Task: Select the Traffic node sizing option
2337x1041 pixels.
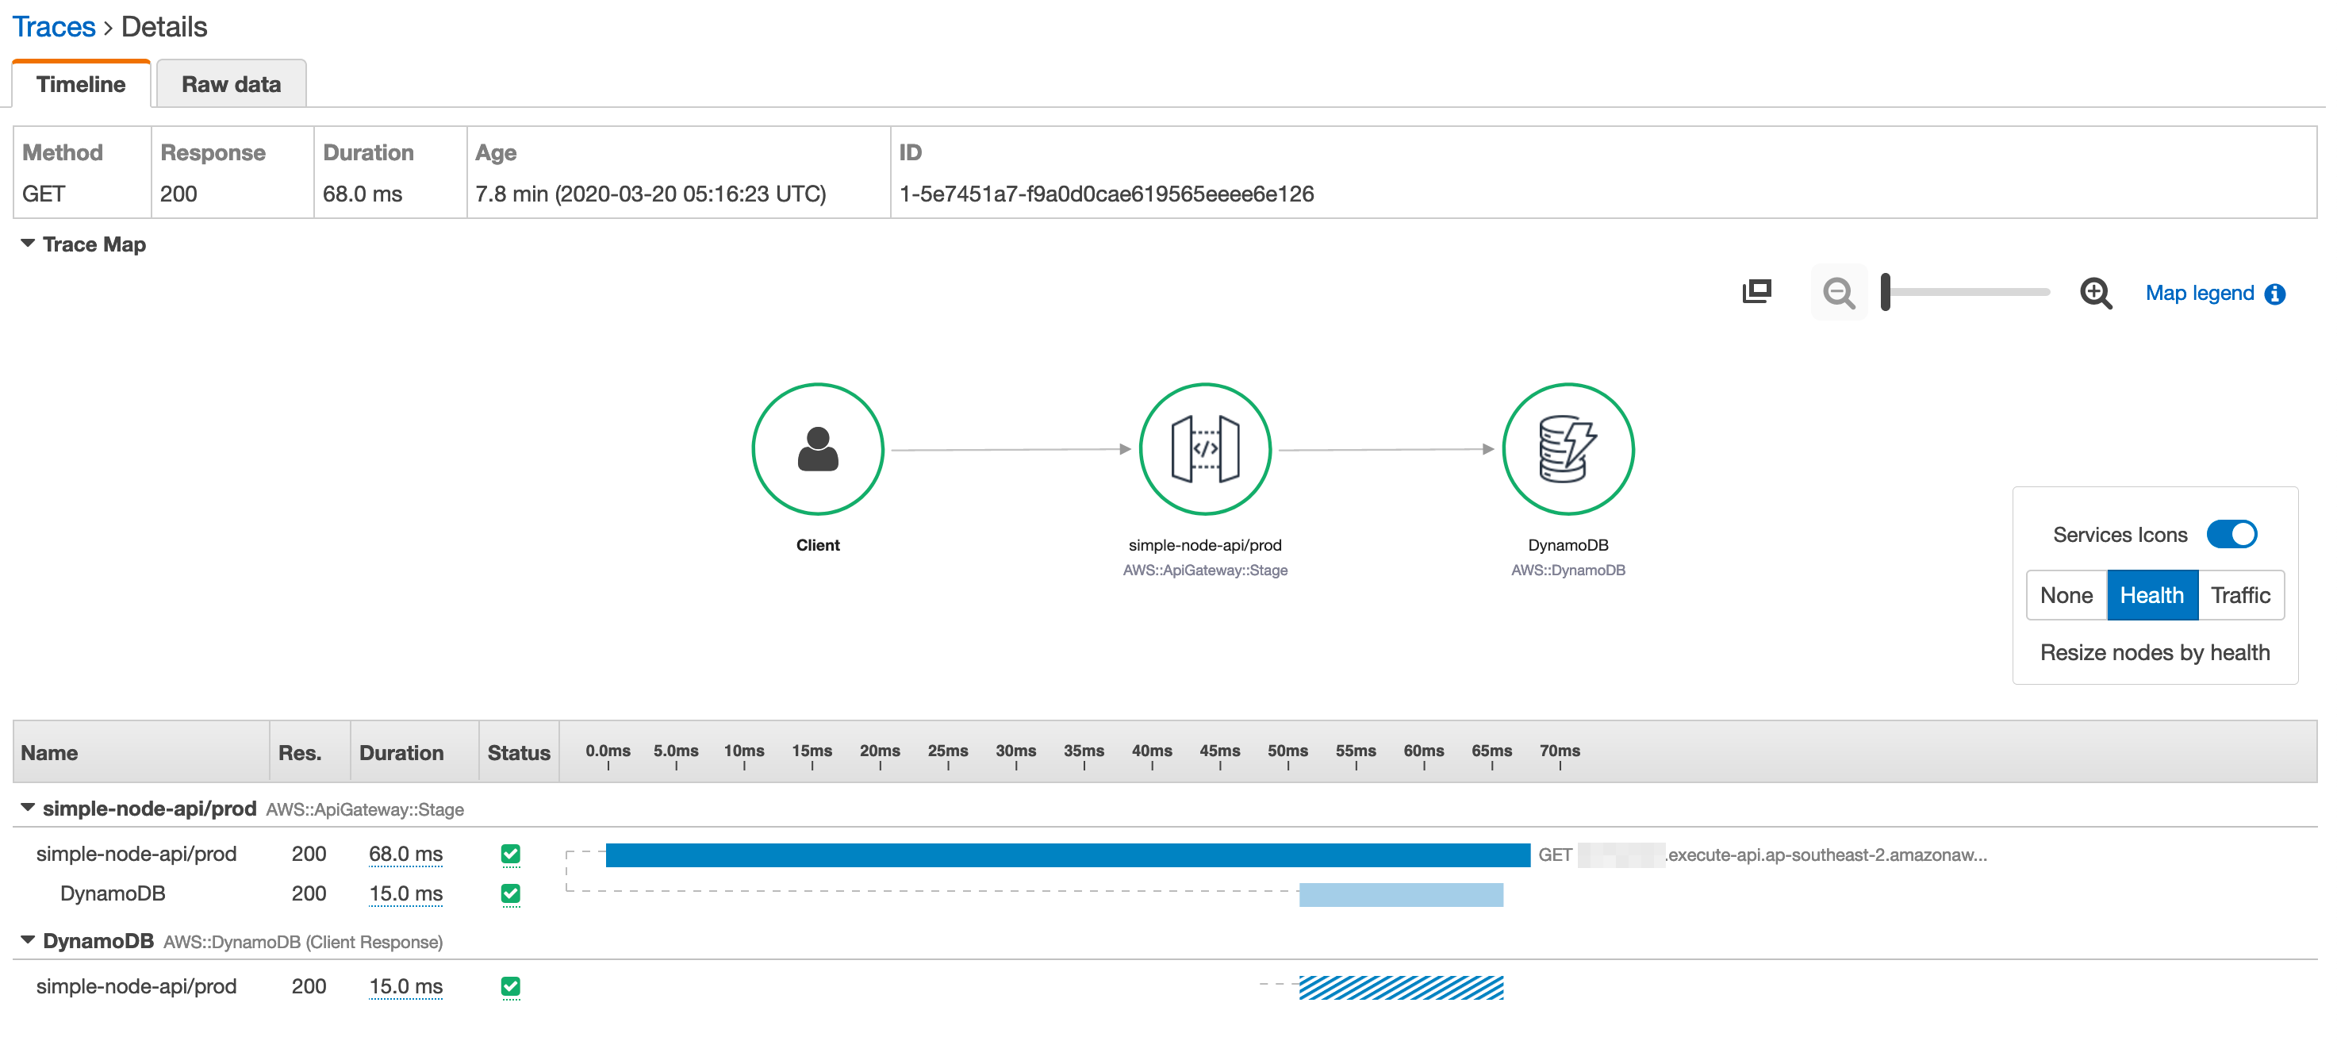Action: coord(2240,595)
